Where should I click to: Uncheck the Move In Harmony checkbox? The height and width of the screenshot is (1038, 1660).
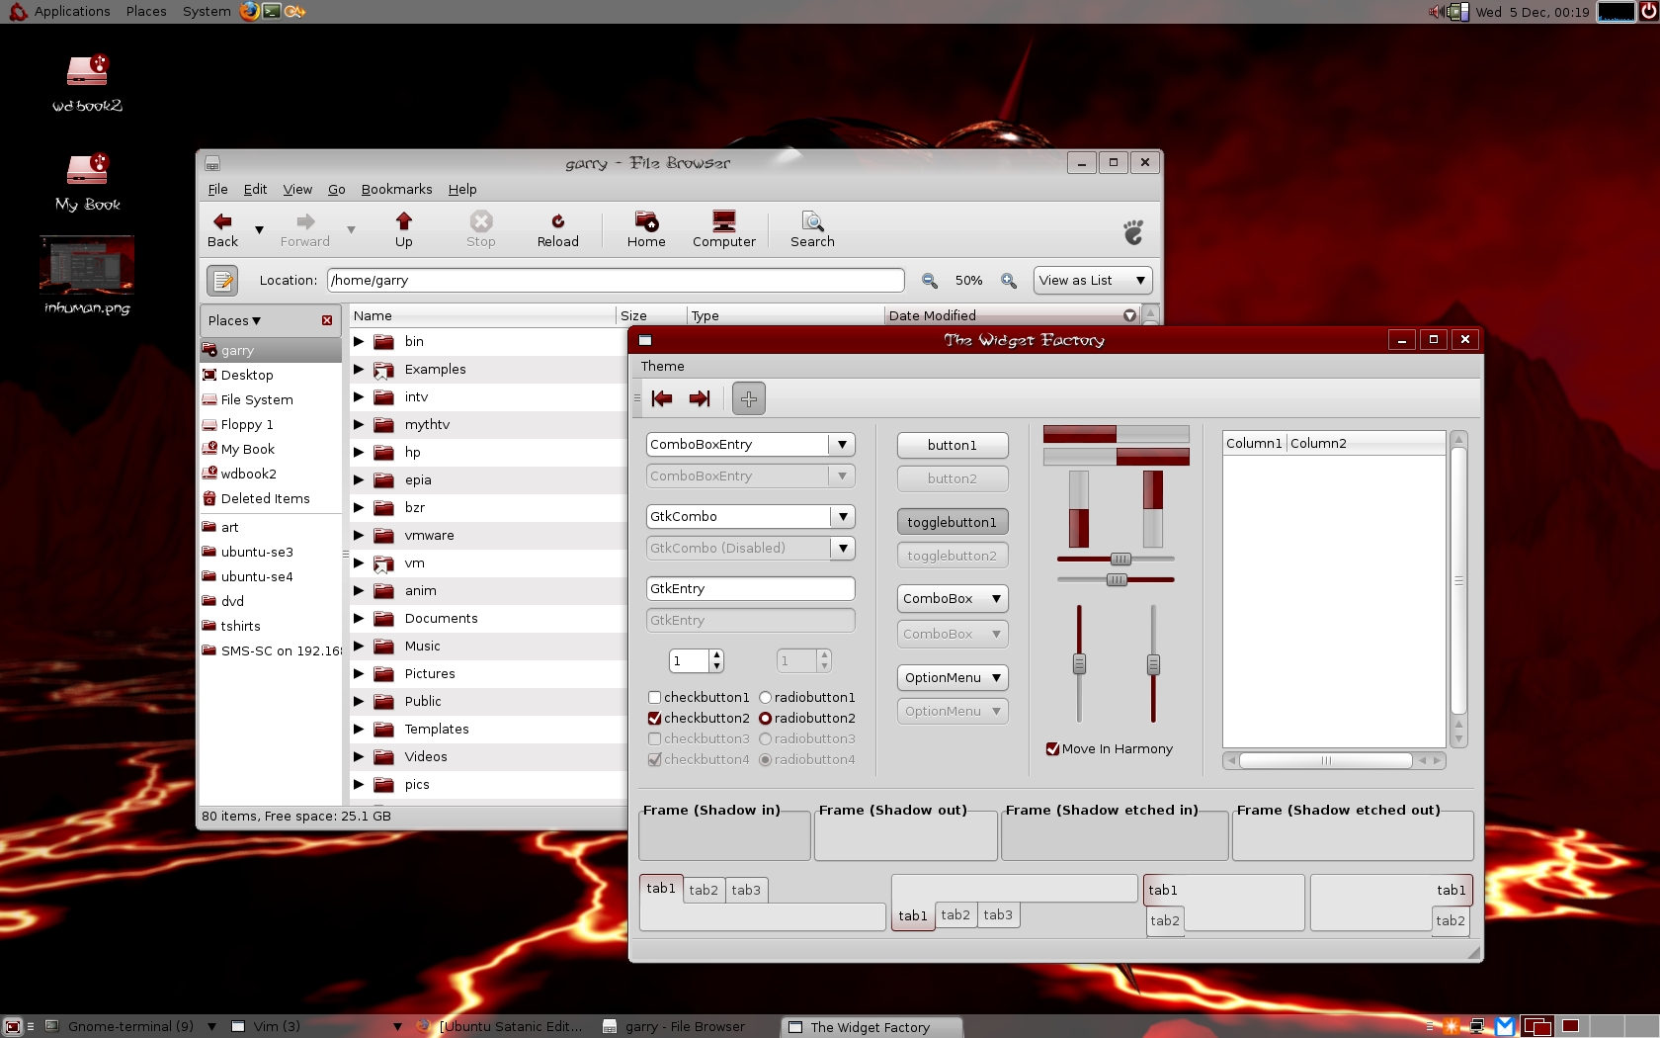click(1052, 749)
